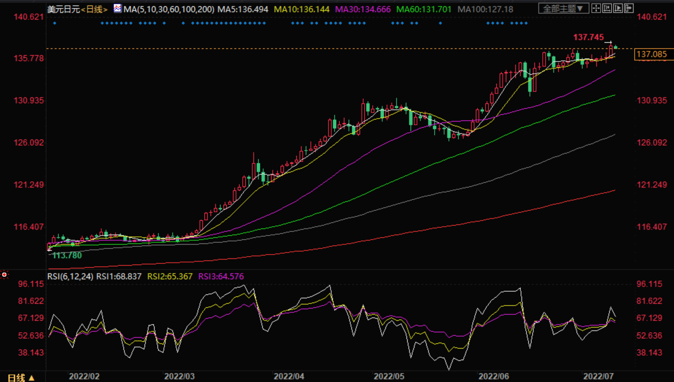The height and width of the screenshot is (382, 674).
Task: Click the MA60:131.701 green legend entry
Action: (424, 9)
